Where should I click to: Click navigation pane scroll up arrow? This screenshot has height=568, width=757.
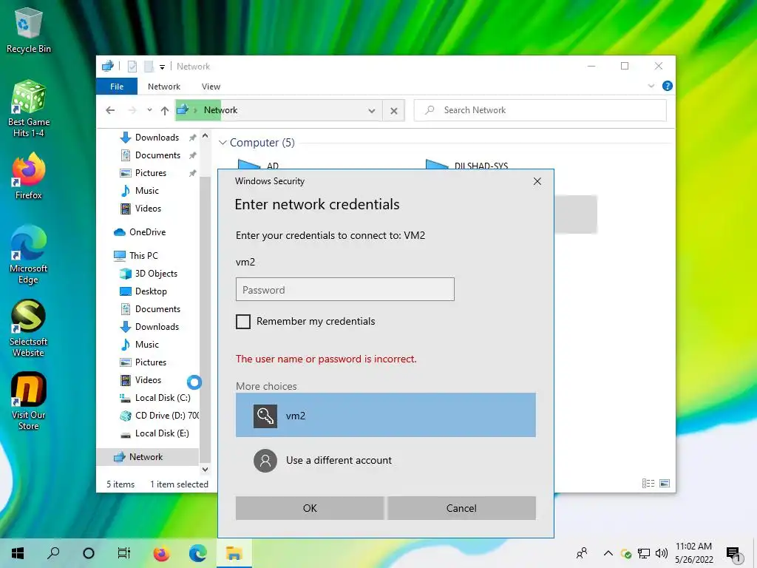pyautogui.click(x=206, y=136)
